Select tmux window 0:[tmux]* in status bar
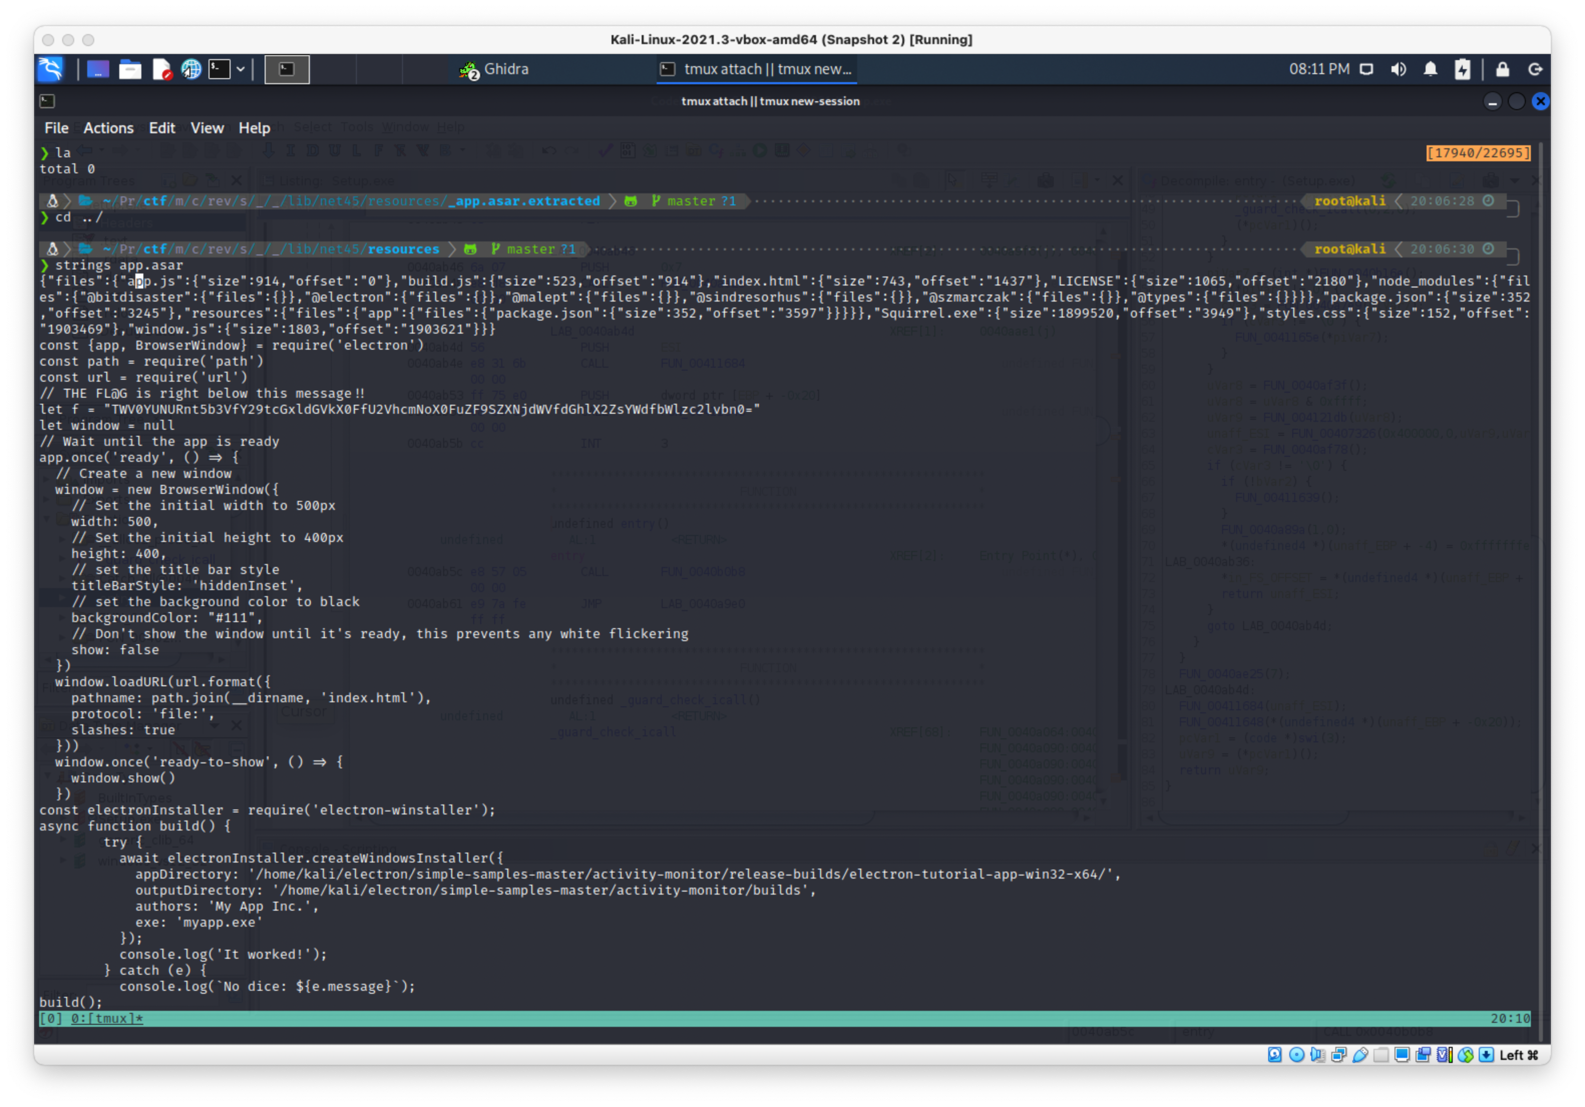This screenshot has width=1585, height=1107. 107,1018
